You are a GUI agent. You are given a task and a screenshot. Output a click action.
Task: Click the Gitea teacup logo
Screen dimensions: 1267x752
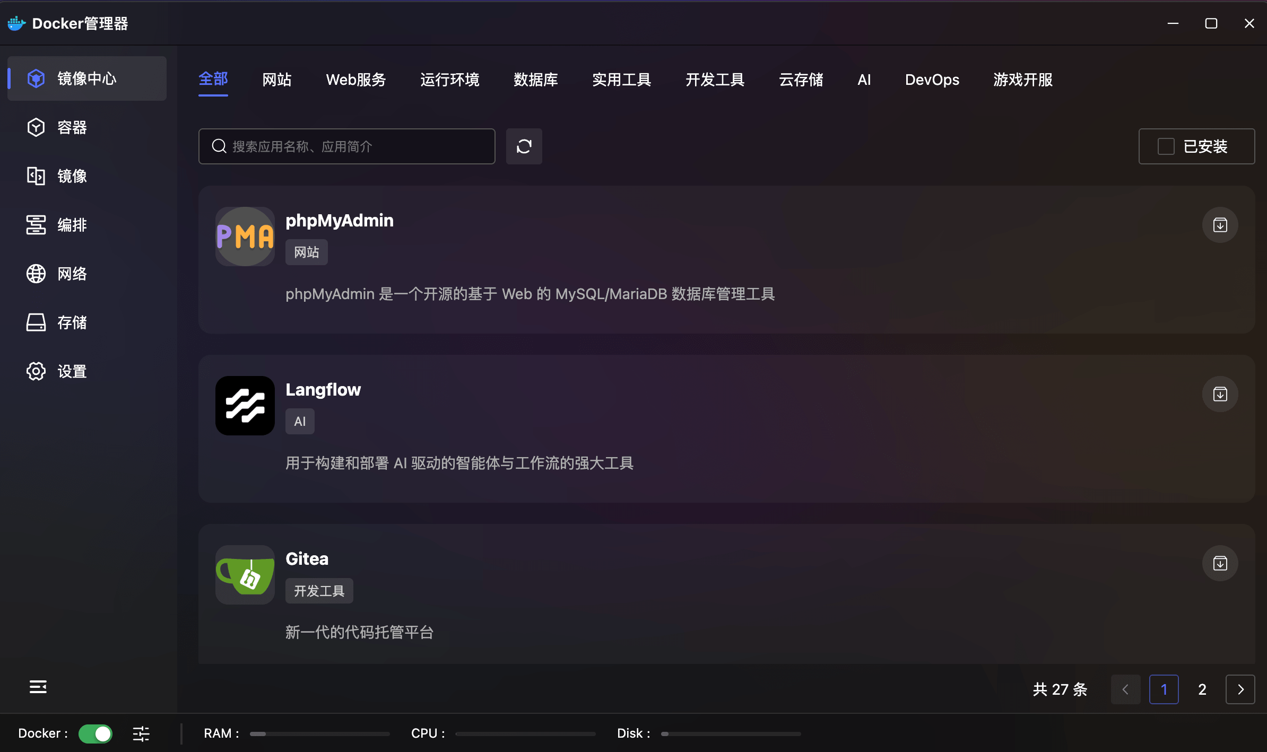245,575
